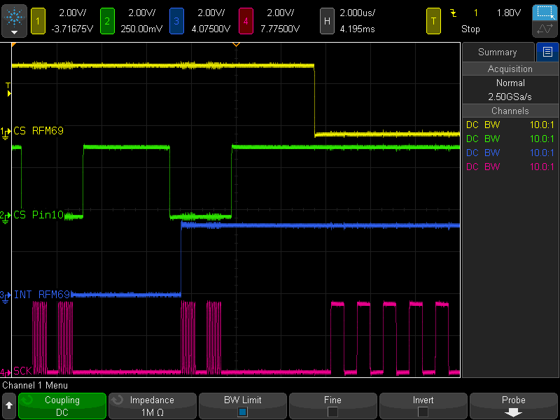This screenshot has height=420, width=560.
Task: Select the green channel 2 badge
Action: click(x=107, y=21)
